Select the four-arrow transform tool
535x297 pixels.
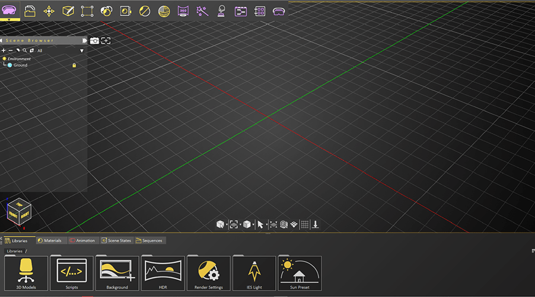point(49,11)
